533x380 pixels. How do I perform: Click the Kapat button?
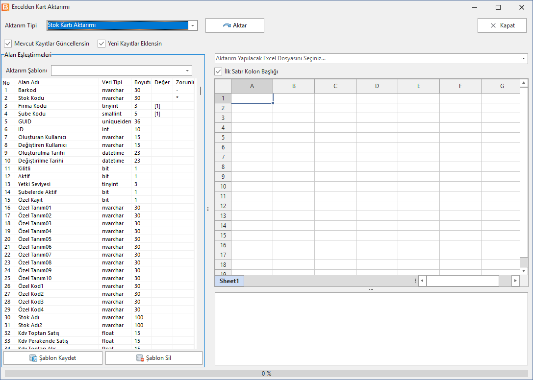(x=502, y=25)
